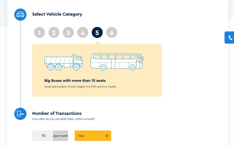
Task: Click the dump truck illustration
Action: pyautogui.click(x=63, y=62)
